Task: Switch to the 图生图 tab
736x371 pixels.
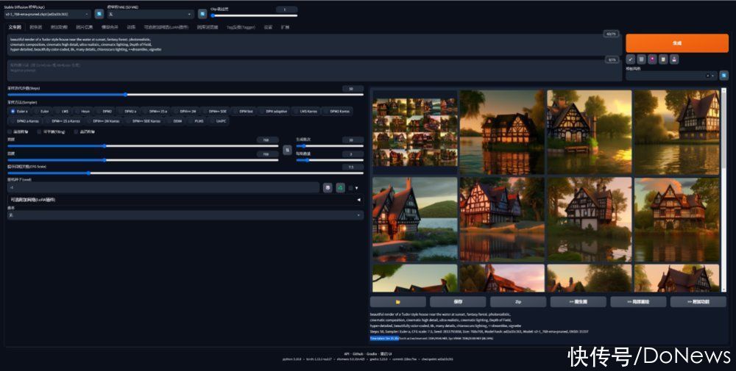Action: tap(35, 27)
